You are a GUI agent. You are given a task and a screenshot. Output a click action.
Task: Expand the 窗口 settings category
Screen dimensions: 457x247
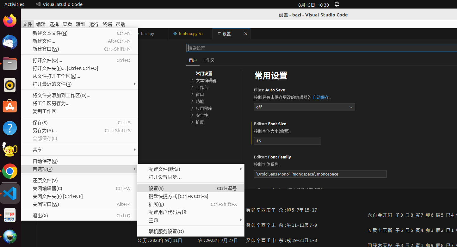(x=192, y=94)
